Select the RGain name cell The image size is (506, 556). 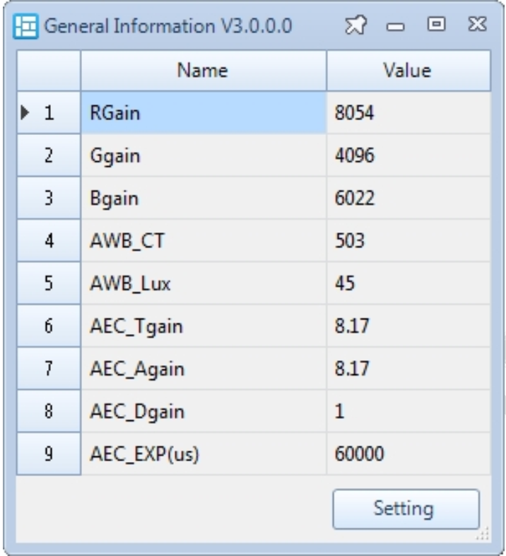204,113
